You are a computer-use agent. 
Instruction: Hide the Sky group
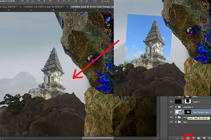click(x=171, y=122)
